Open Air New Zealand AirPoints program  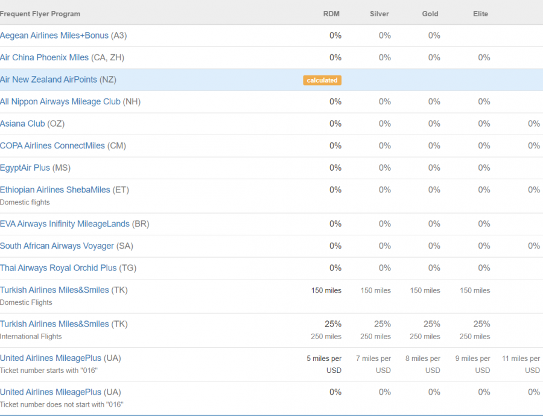(x=48, y=80)
